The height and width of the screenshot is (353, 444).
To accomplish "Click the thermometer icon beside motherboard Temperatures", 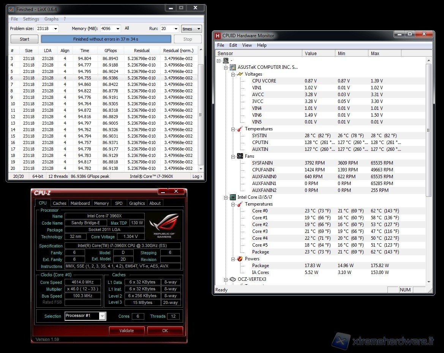I will tap(240, 129).
